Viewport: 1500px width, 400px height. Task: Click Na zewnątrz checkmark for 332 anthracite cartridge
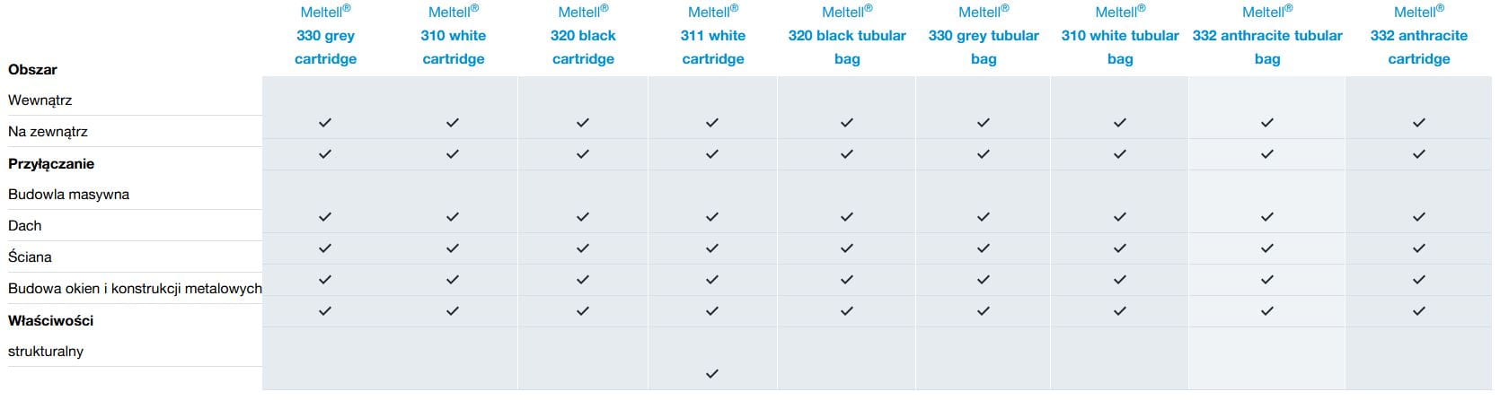coord(1419,154)
